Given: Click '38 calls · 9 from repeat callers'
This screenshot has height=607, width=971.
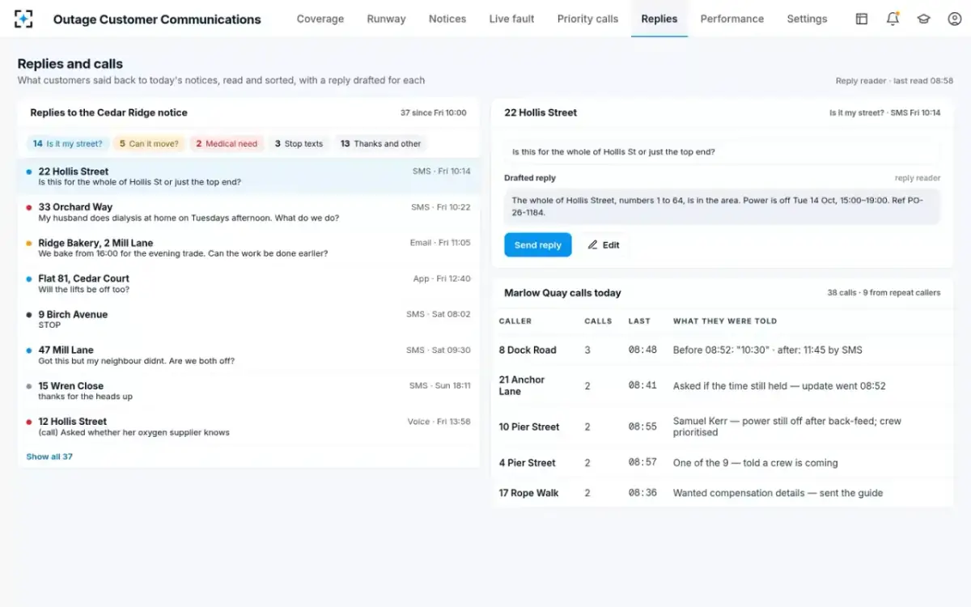Looking at the screenshot, I should [884, 293].
